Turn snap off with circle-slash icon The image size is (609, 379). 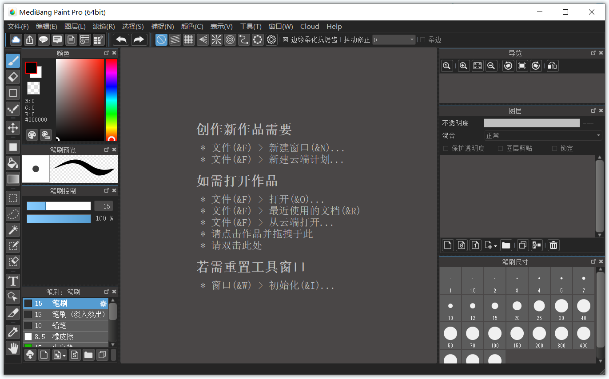161,39
